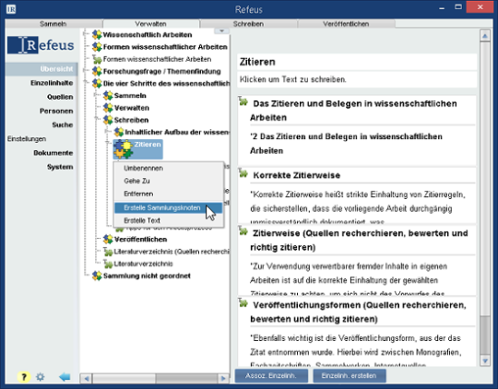Screen dimensions: 498x389
Task: Click green piece icon of non-bold Formen wissenschaftlicher Arbeiten
Action: [97, 59]
